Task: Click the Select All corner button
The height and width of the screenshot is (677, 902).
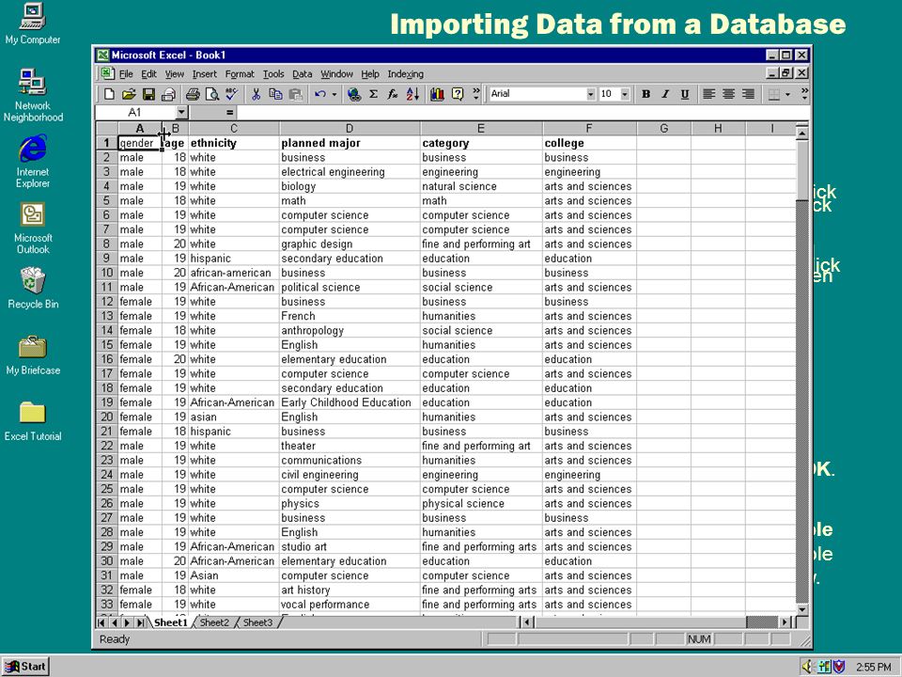Action: (107, 129)
